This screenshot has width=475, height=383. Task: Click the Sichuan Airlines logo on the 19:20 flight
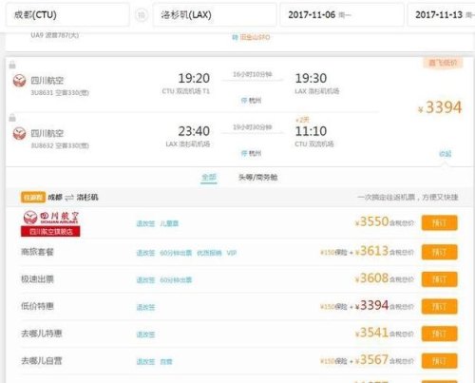point(19,81)
